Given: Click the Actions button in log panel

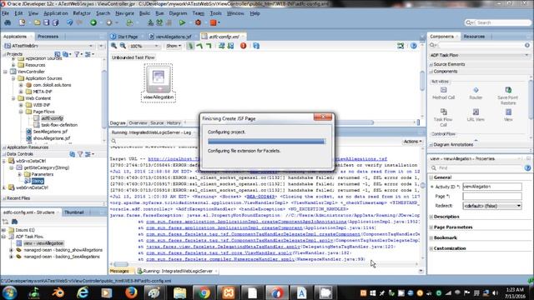Looking at the screenshot, I should point(412,141).
